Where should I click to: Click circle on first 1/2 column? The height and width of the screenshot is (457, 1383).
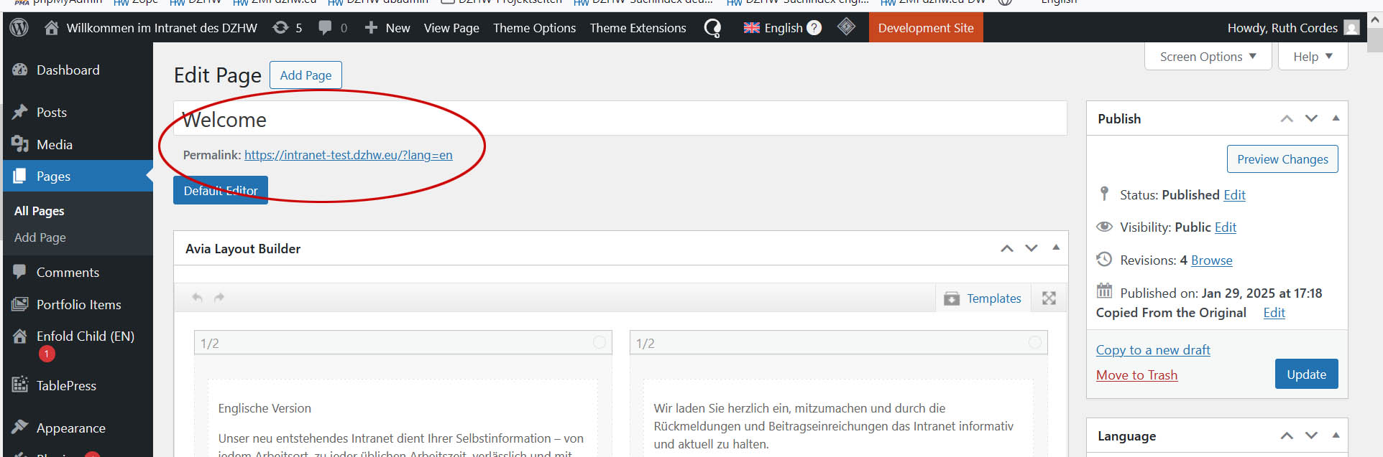pyautogui.click(x=599, y=342)
